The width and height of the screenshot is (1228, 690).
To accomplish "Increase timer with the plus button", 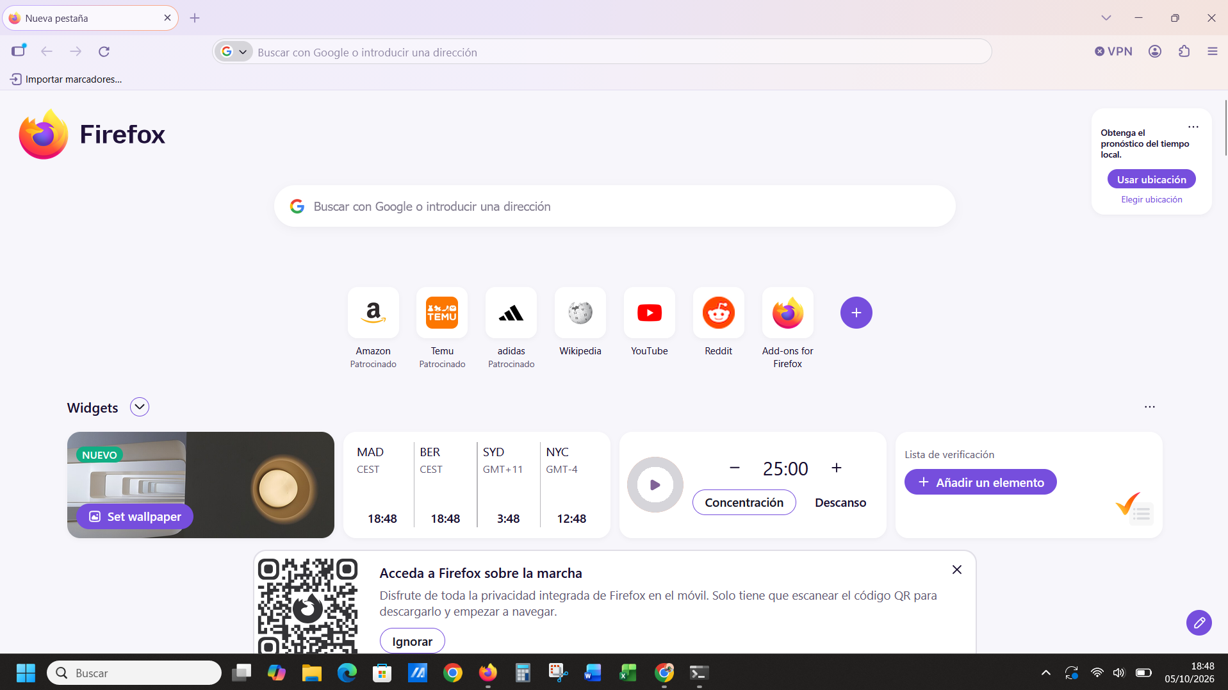I will coord(837,468).
